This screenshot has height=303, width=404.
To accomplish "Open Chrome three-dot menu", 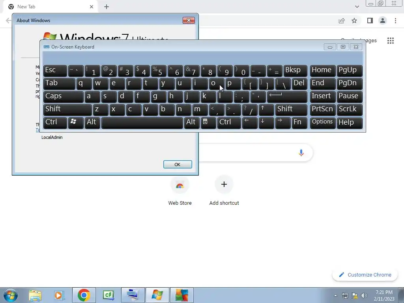I will click(x=395, y=21).
